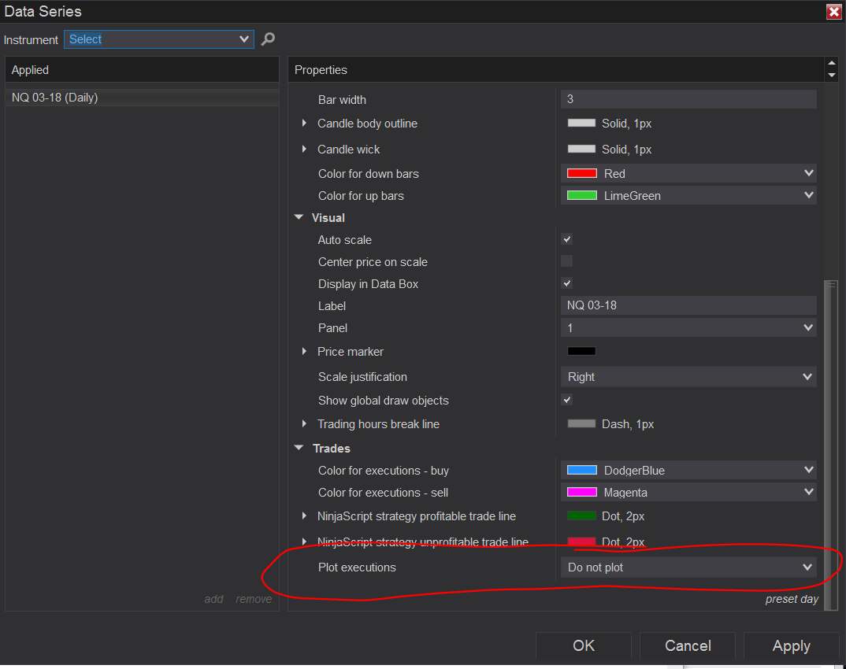Click the black Price marker swatch

pos(581,351)
